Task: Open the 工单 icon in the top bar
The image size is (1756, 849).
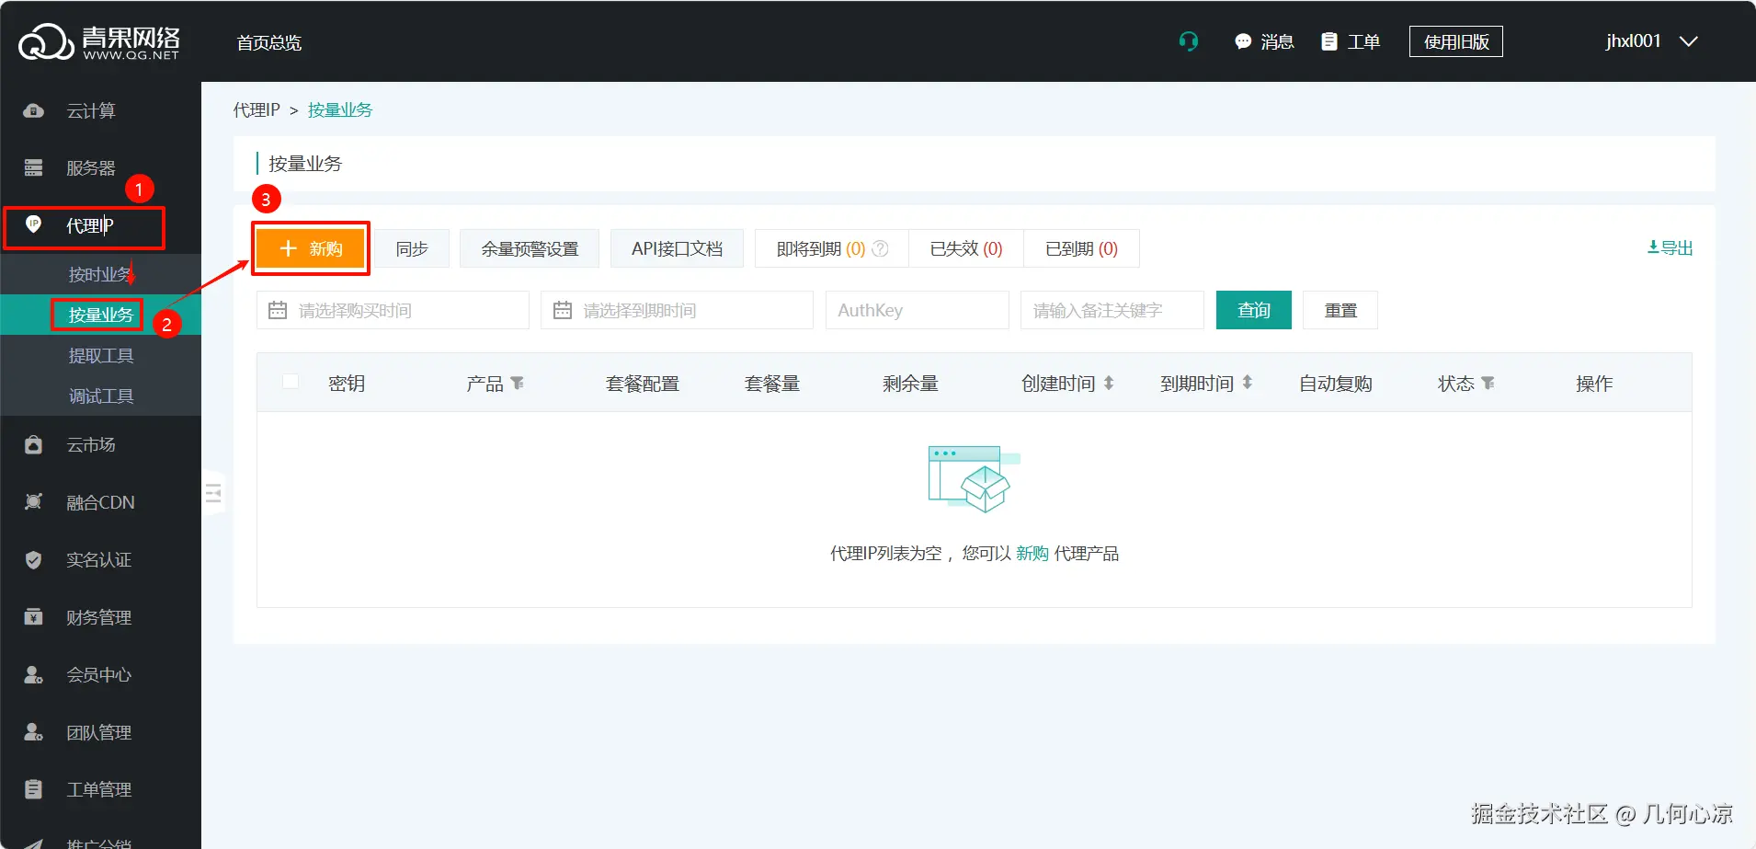Action: 1349,40
